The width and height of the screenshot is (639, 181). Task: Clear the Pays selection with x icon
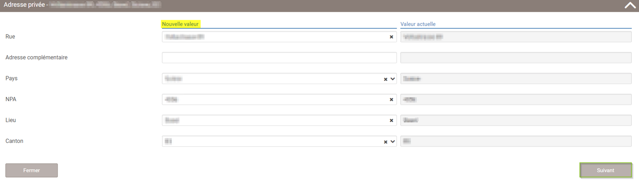click(x=385, y=79)
